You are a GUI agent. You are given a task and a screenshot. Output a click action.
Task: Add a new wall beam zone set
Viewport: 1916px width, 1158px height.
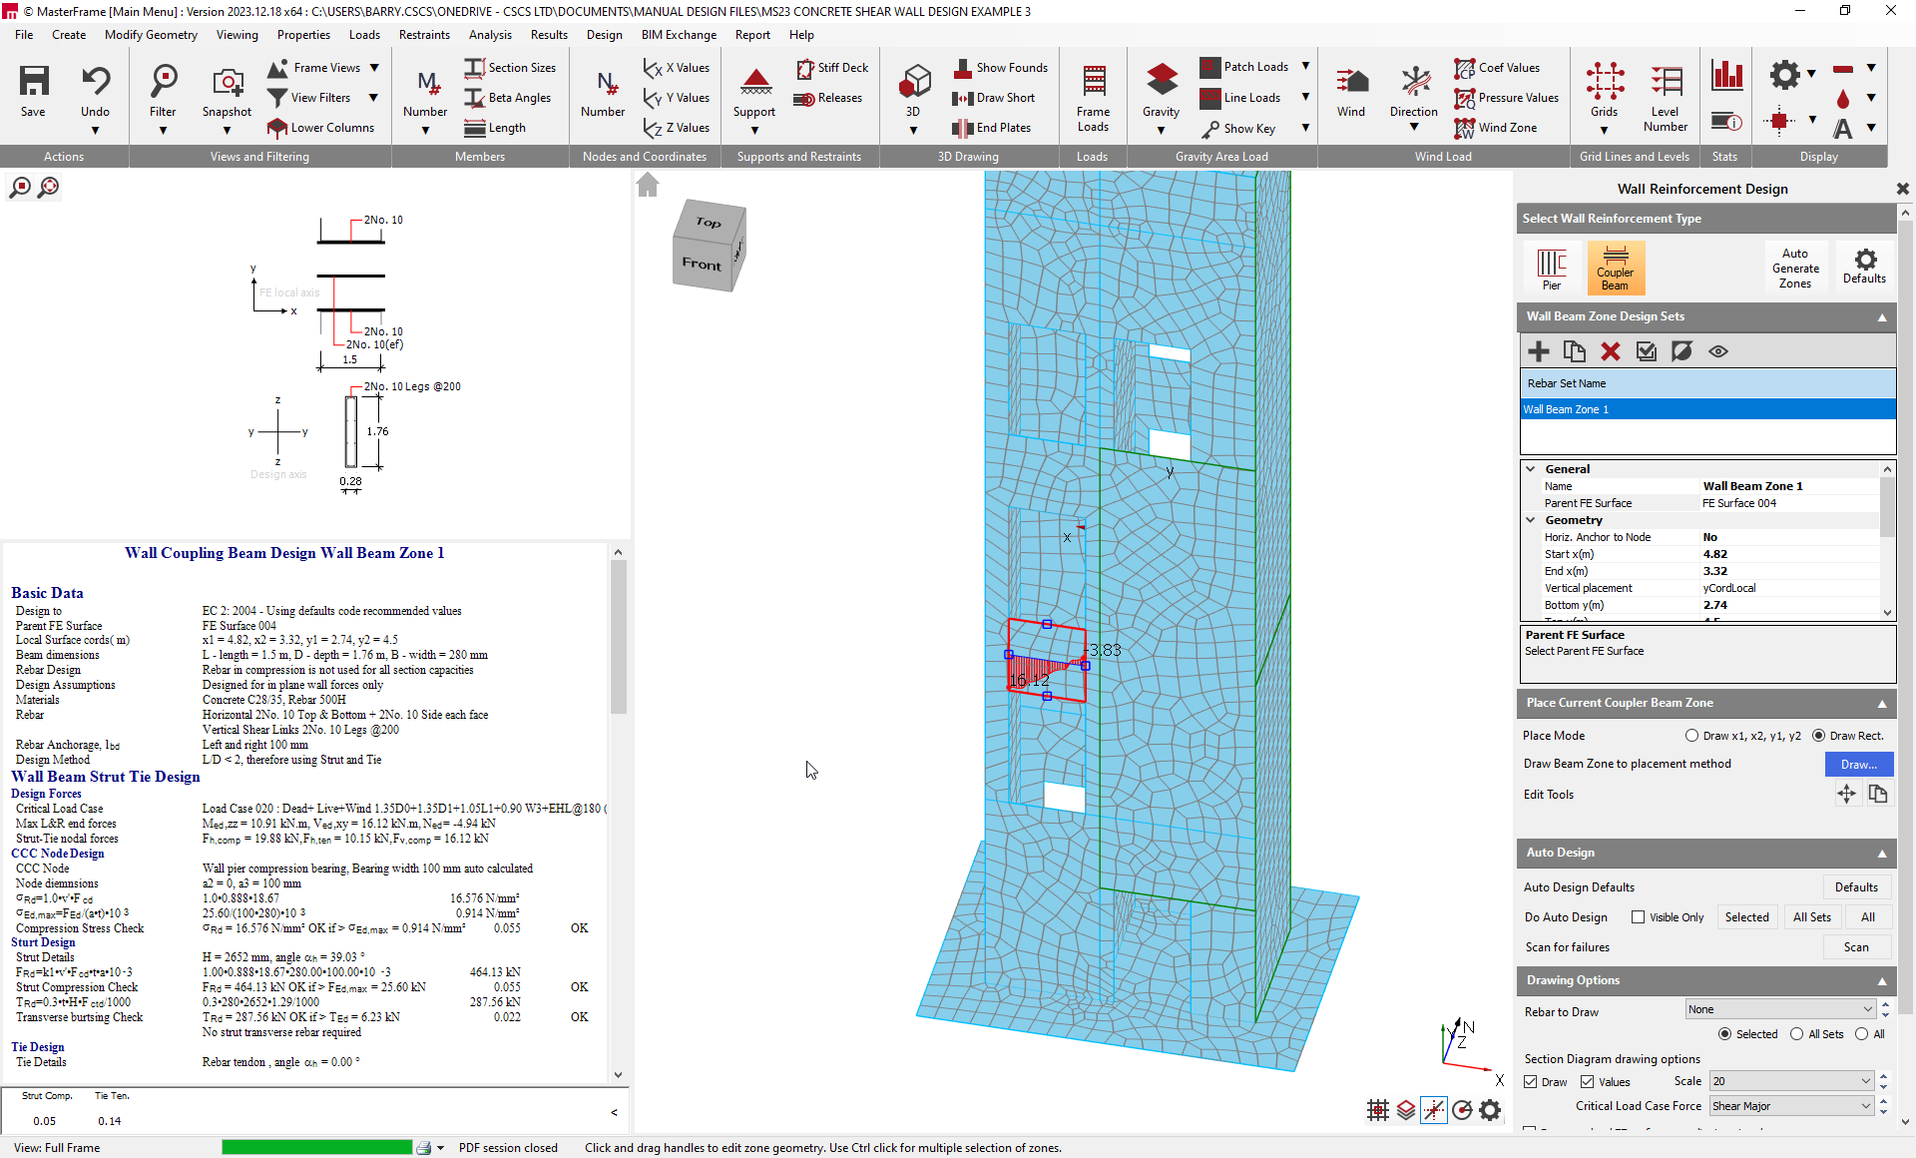click(x=1539, y=351)
